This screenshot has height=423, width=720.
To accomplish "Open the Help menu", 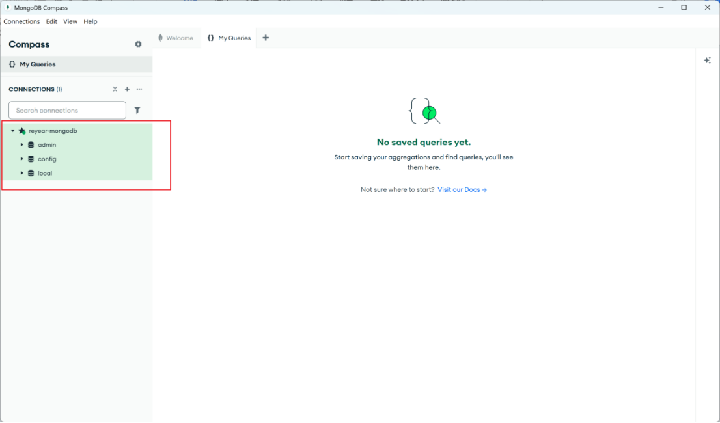I will (x=90, y=21).
